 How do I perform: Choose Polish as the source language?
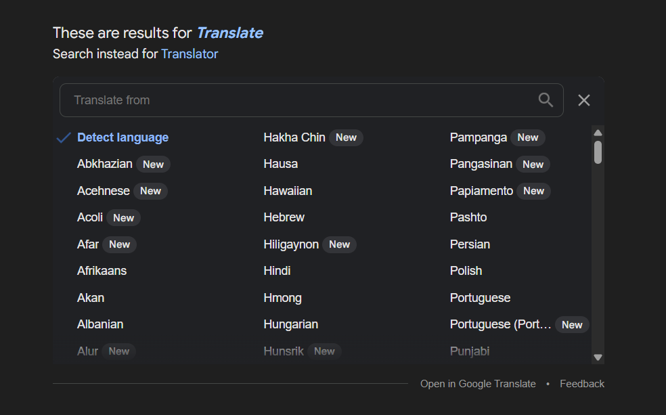[x=466, y=270]
